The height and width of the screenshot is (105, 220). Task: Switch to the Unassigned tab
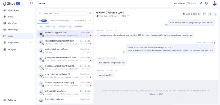click(80, 21)
